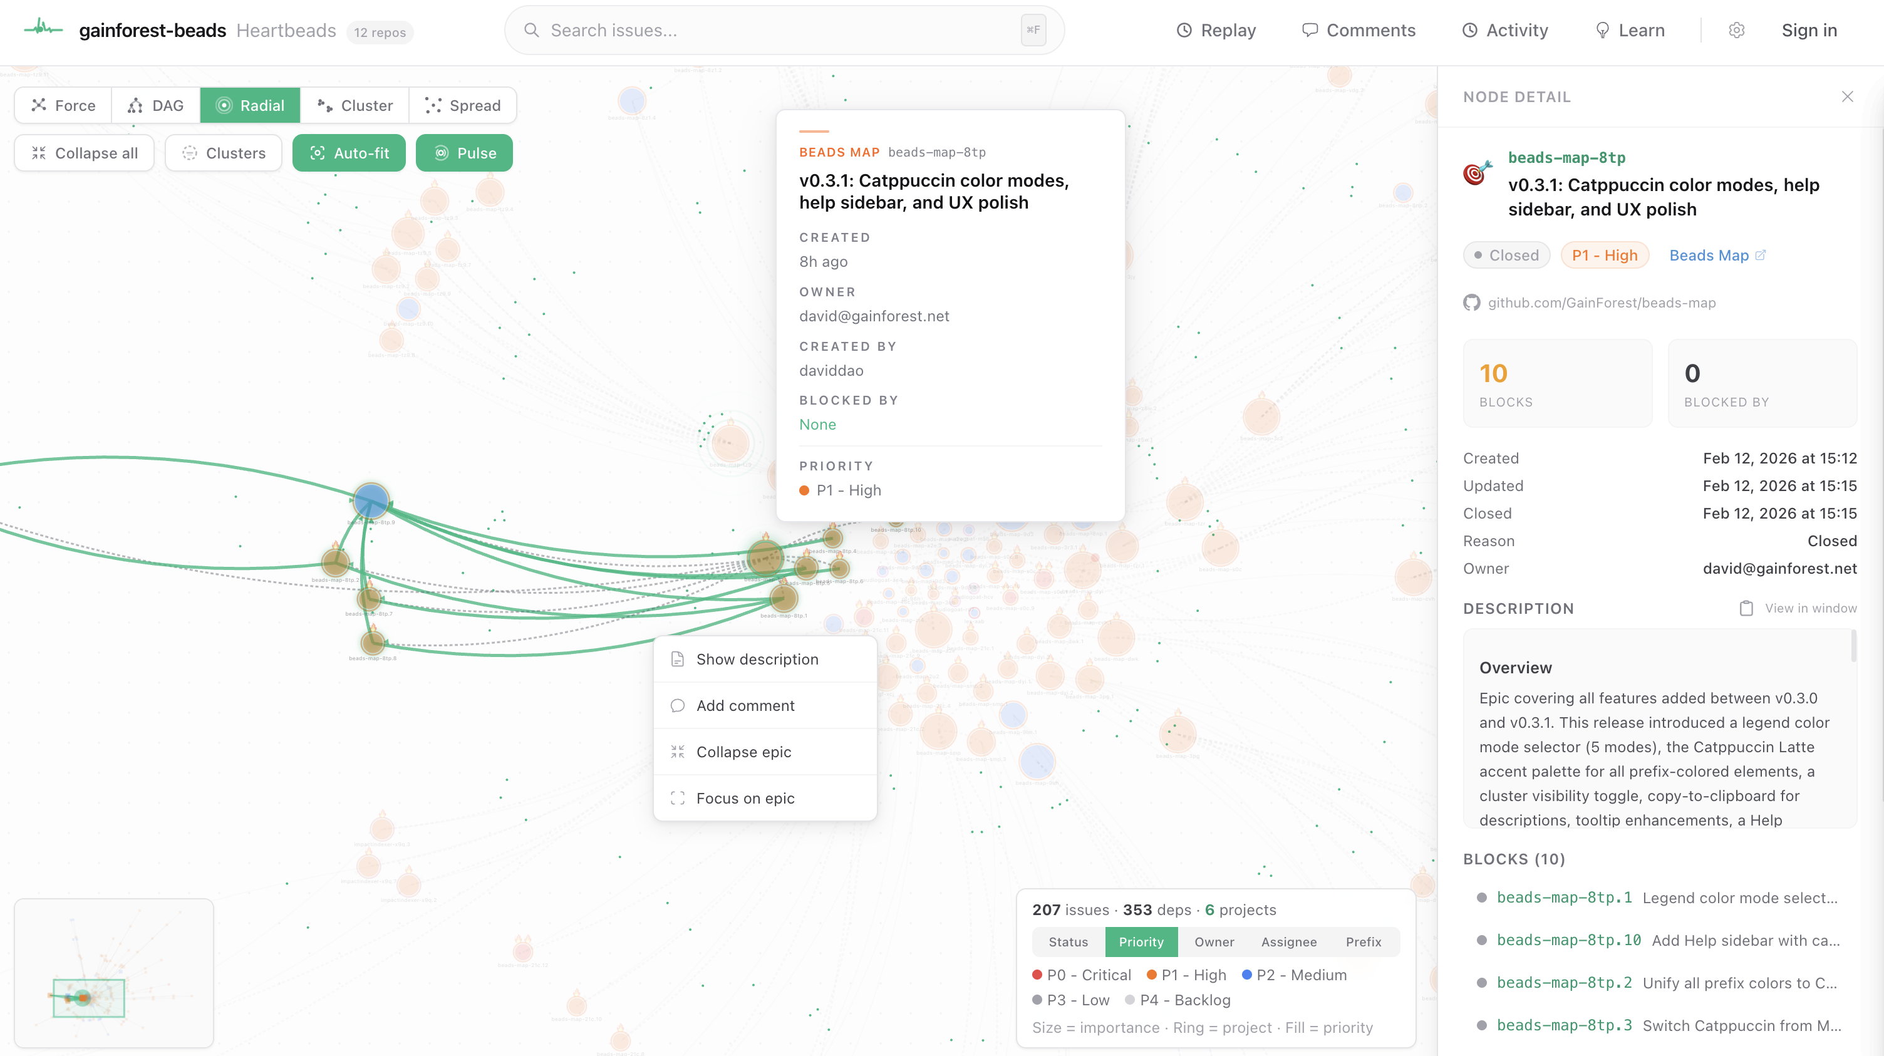Viewport: 1884px width, 1056px height.
Task: Click the Collapse epic arrows icon
Action: 677,752
